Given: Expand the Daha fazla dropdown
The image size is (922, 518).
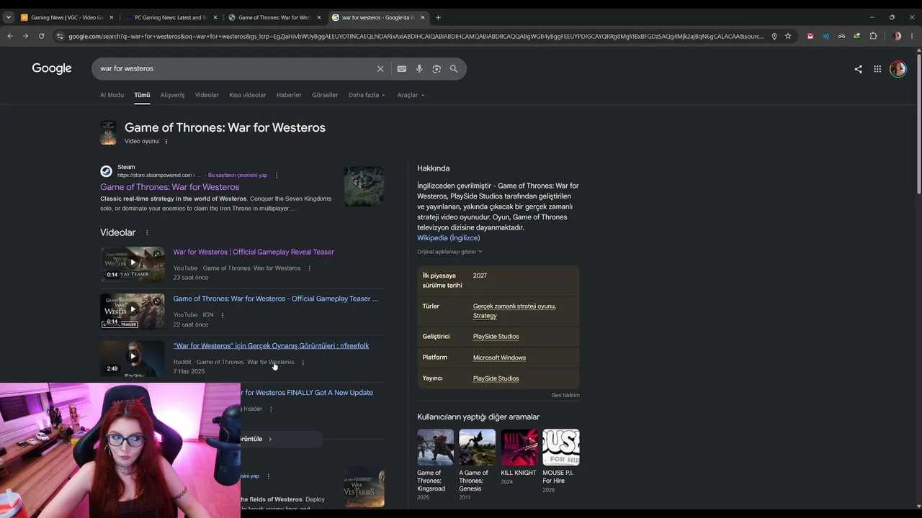Looking at the screenshot, I should point(367,95).
